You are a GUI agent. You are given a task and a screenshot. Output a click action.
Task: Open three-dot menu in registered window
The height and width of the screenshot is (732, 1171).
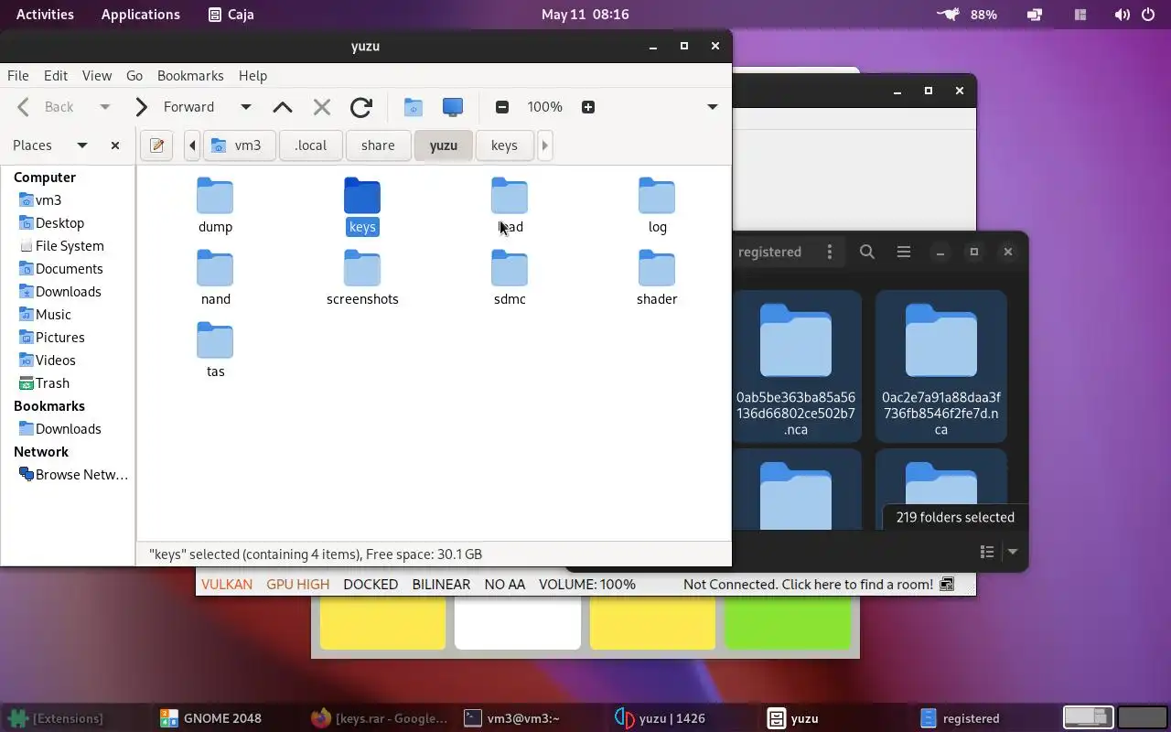tap(830, 252)
